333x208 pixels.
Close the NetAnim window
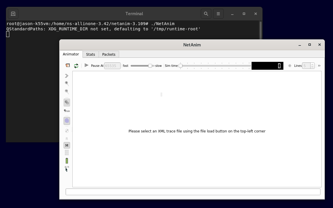point(319,45)
